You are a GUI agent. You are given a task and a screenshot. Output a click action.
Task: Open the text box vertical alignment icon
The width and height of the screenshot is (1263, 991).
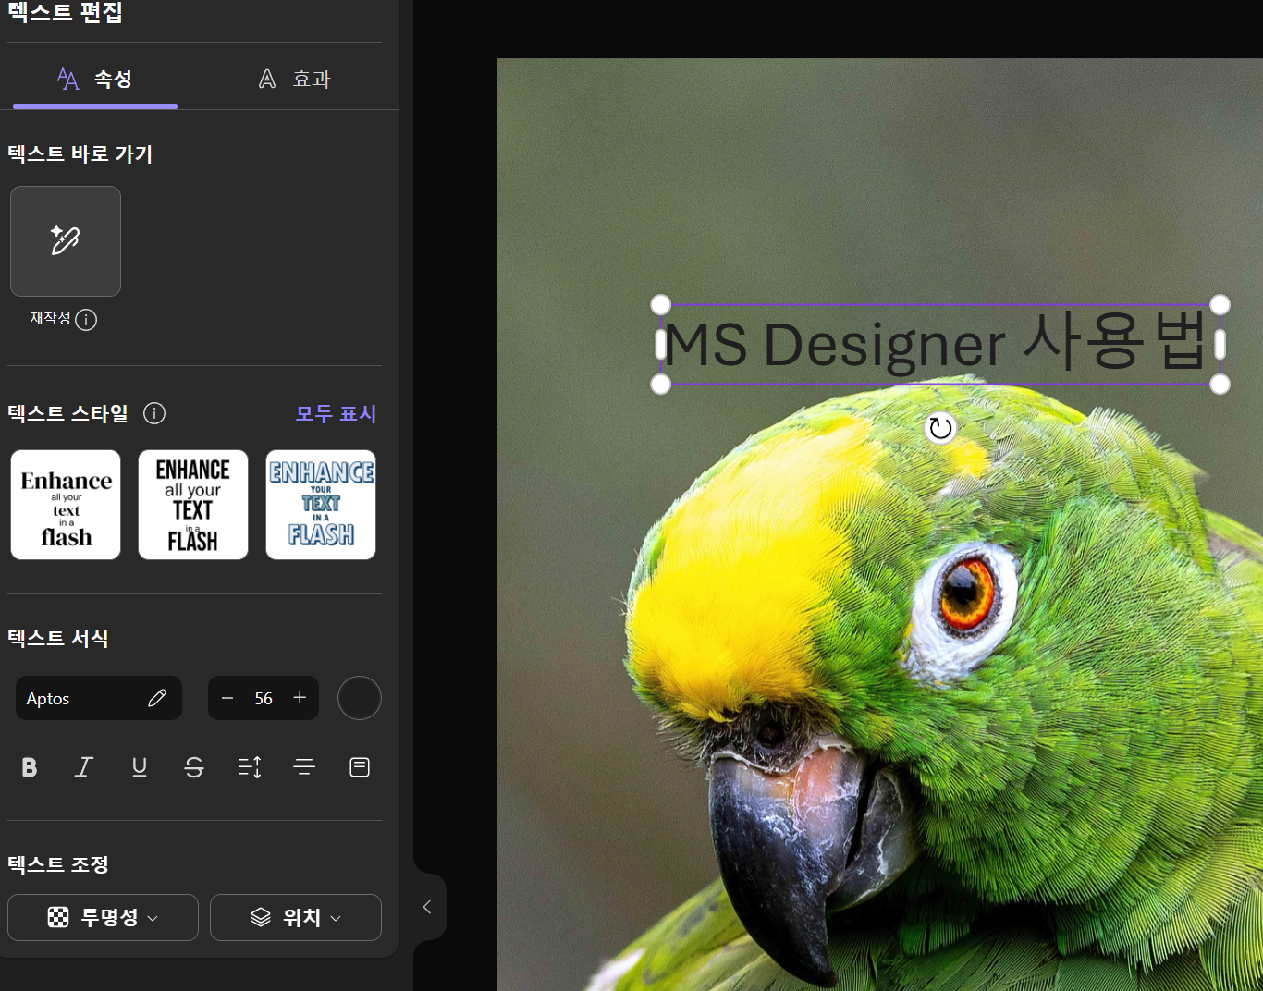(x=360, y=767)
